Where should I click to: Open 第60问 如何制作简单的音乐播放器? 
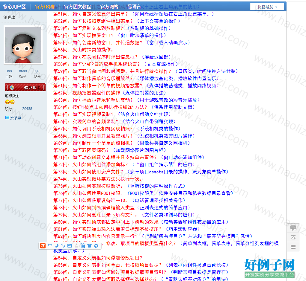tap(136, 78)
